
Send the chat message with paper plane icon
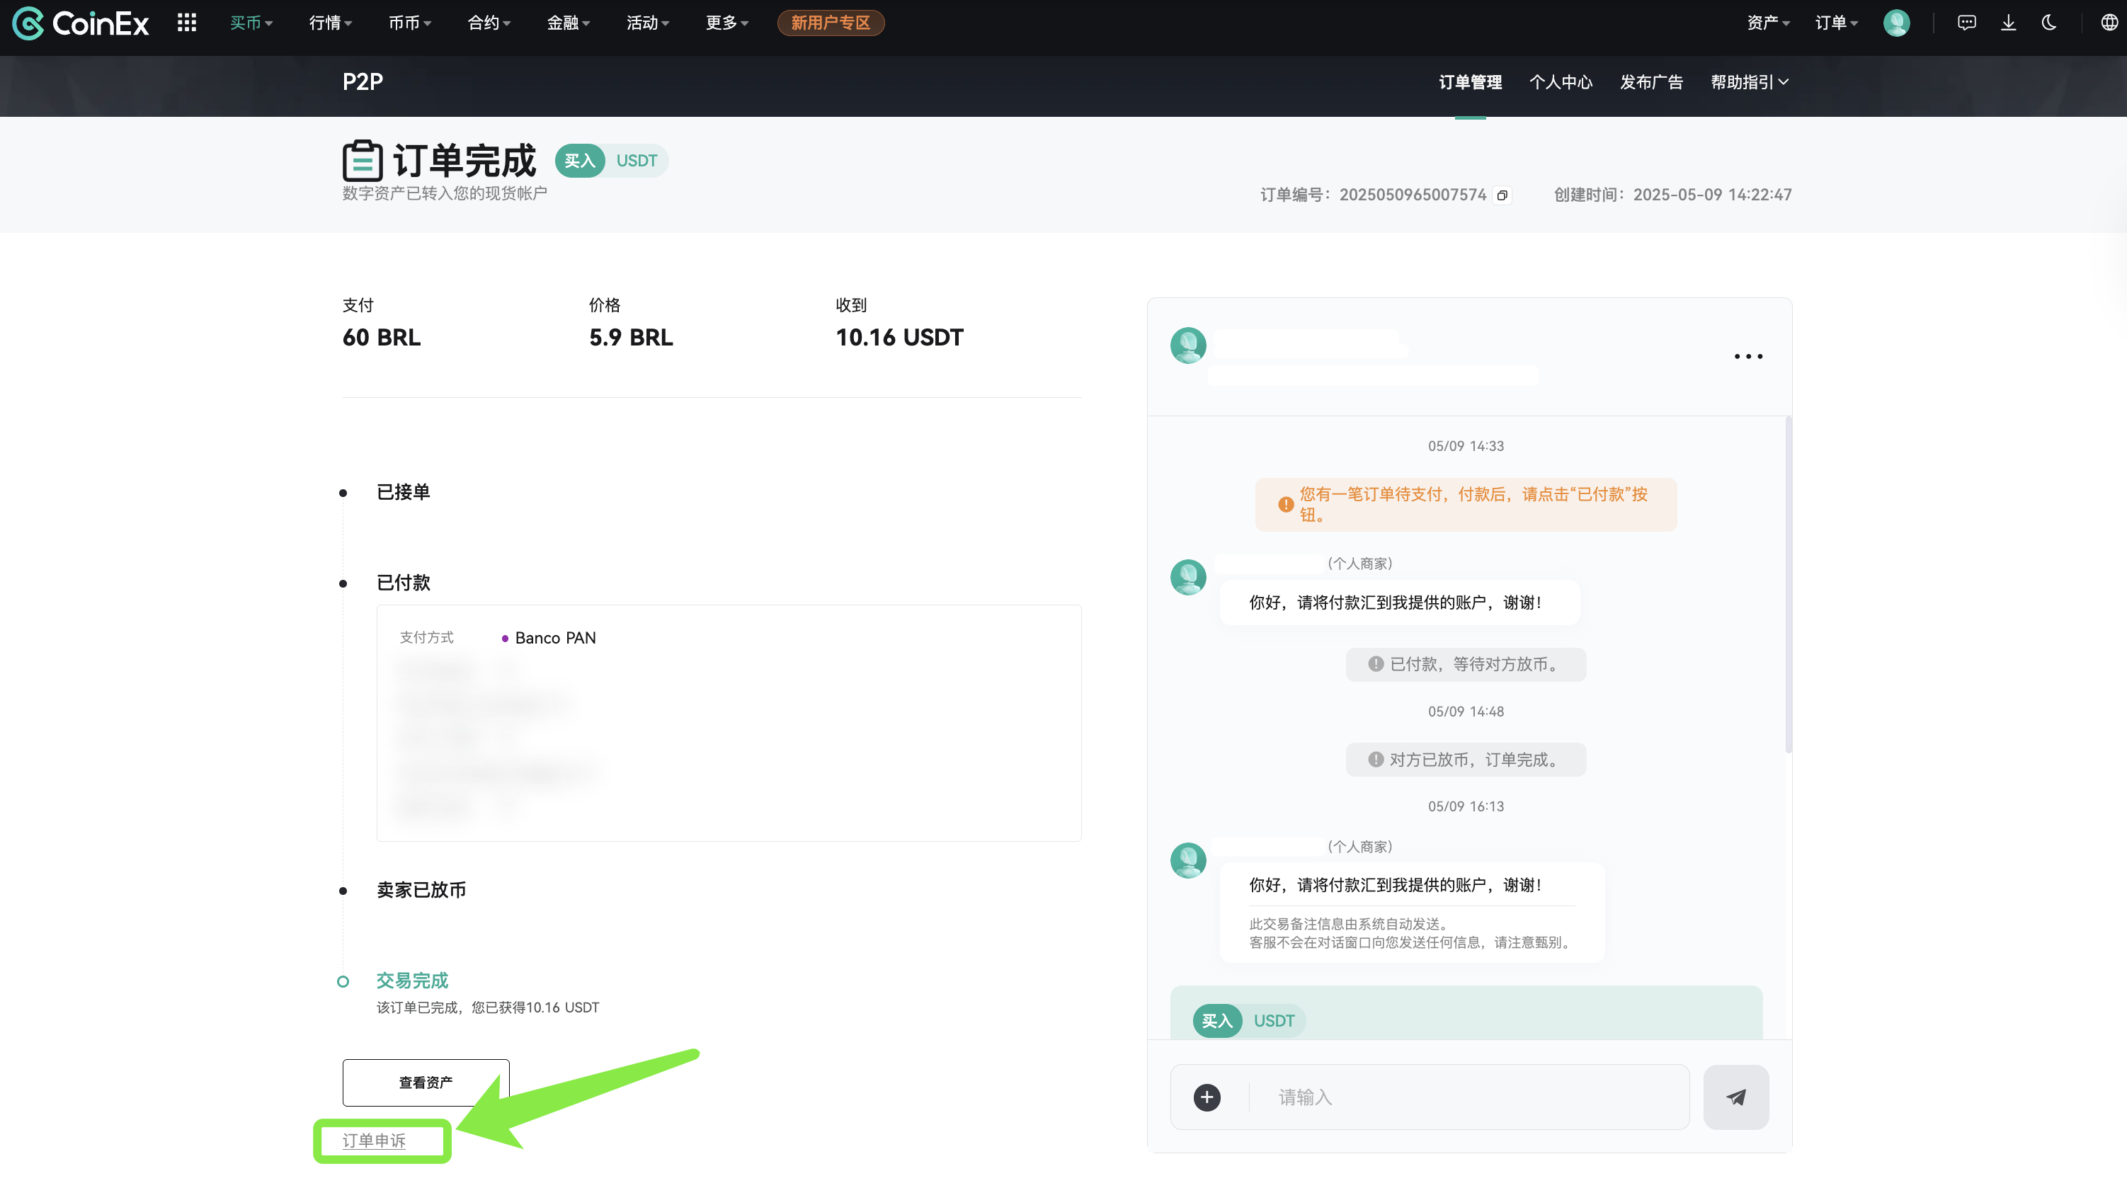(x=1736, y=1097)
